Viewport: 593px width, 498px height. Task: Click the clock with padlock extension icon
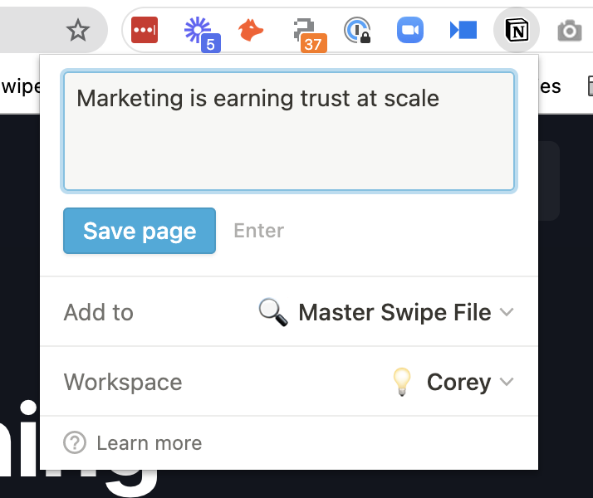click(x=357, y=32)
